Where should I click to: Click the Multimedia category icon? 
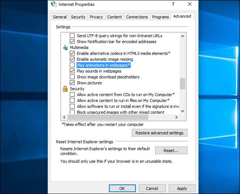coord(65,47)
